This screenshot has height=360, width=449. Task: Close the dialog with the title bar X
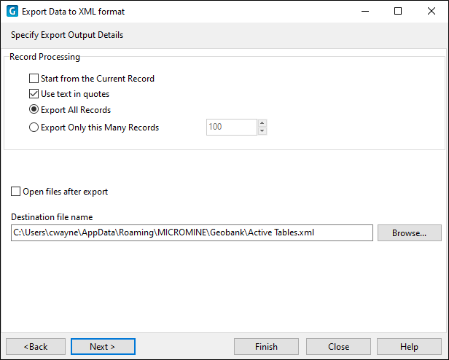click(432, 12)
